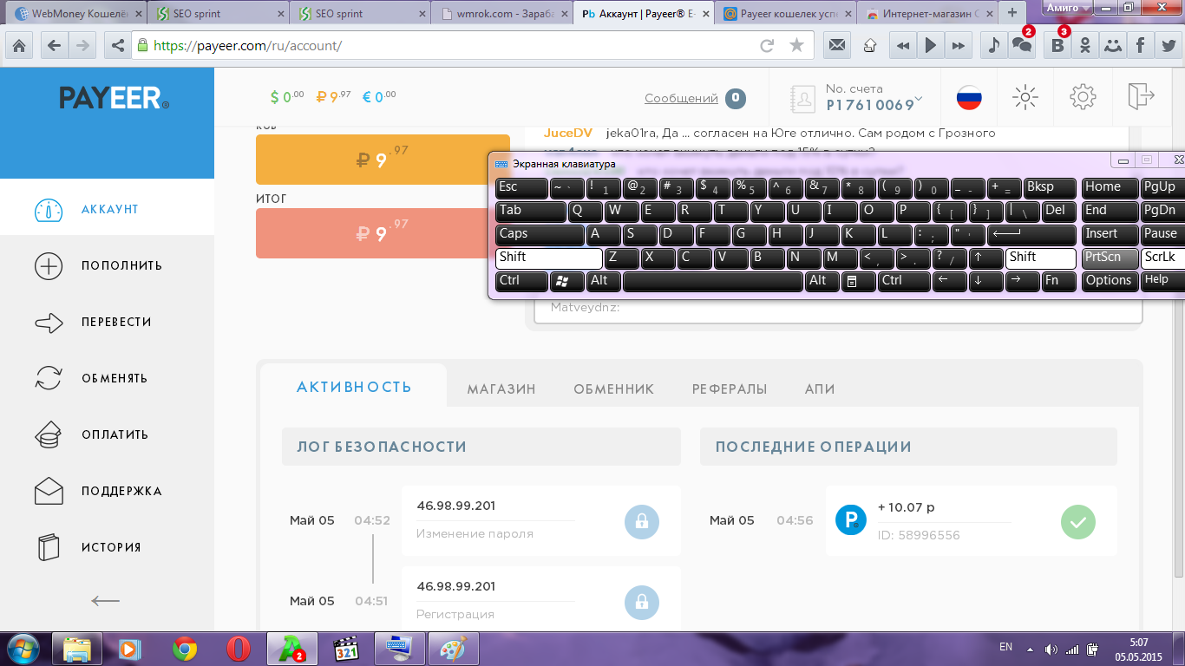The height and width of the screenshot is (666, 1185).
Task: Click the green checkmark for +10.07 operation
Action: pyautogui.click(x=1078, y=521)
